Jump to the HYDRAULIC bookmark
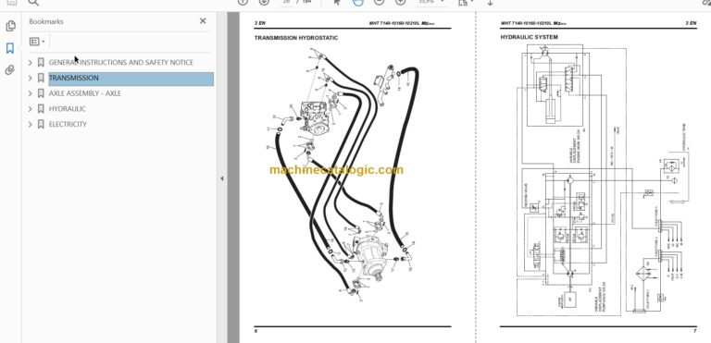This screenshot has height=343, width=711. (x=67, y=109)
